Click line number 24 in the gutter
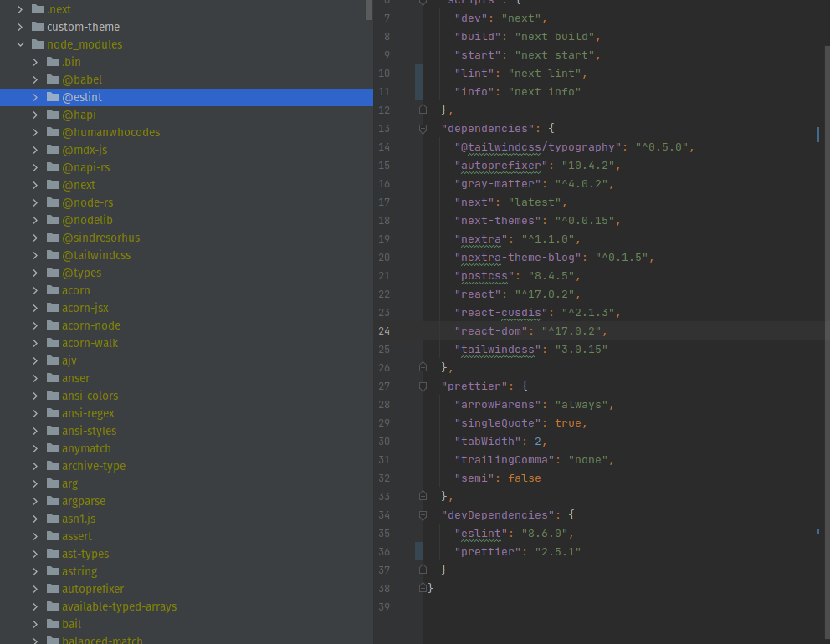 [383, 330]
